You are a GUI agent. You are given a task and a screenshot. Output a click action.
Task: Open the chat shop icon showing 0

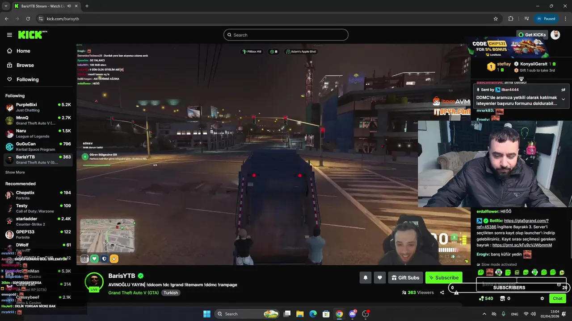(502, 298)
